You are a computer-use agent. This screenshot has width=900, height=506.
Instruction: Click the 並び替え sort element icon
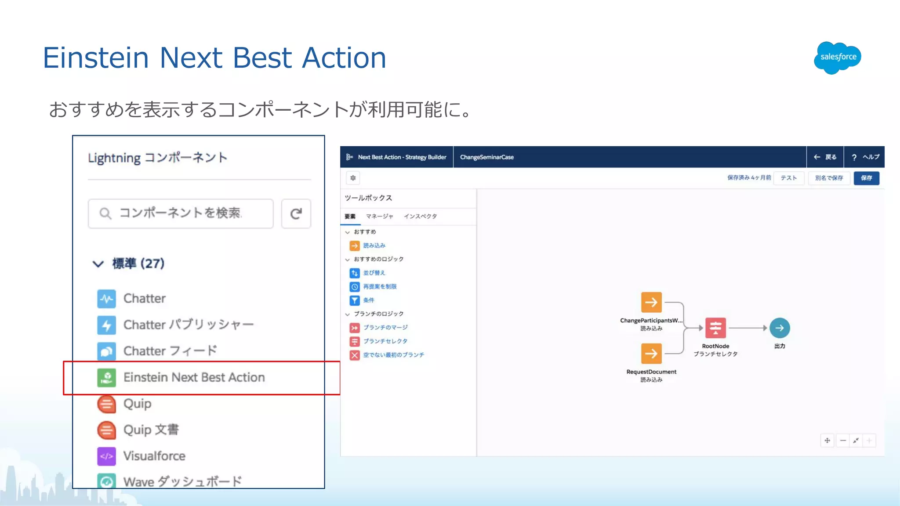(x=354, y=273)
